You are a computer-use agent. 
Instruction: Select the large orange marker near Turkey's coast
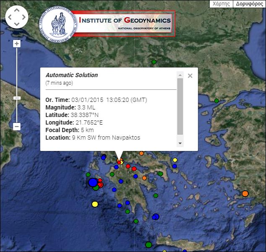coord(245,193)
